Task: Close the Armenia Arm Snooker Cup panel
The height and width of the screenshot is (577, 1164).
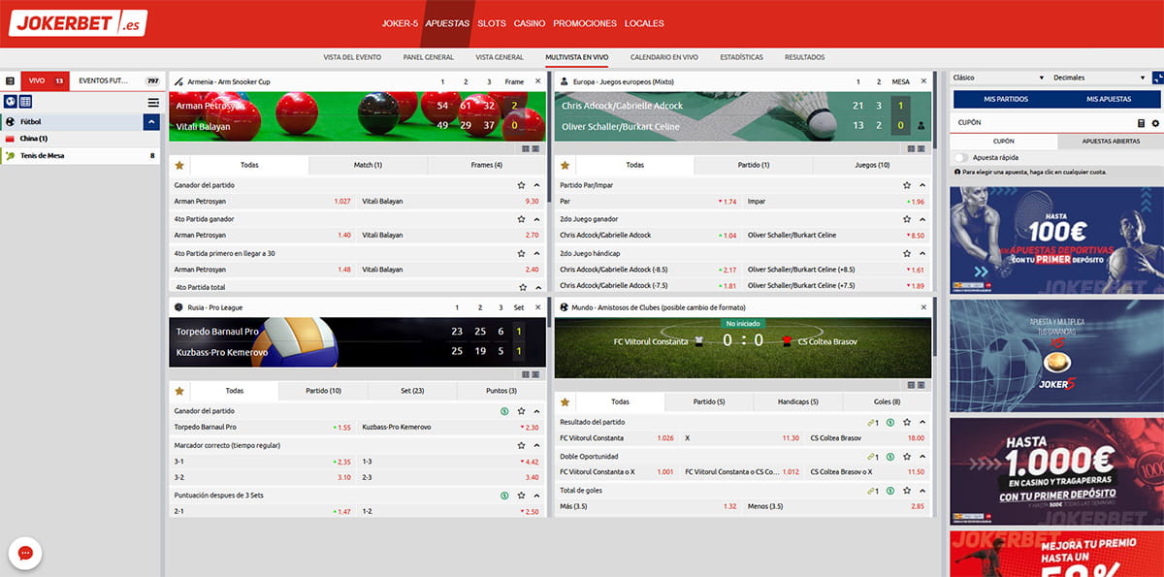Action: tap(537, 81)
